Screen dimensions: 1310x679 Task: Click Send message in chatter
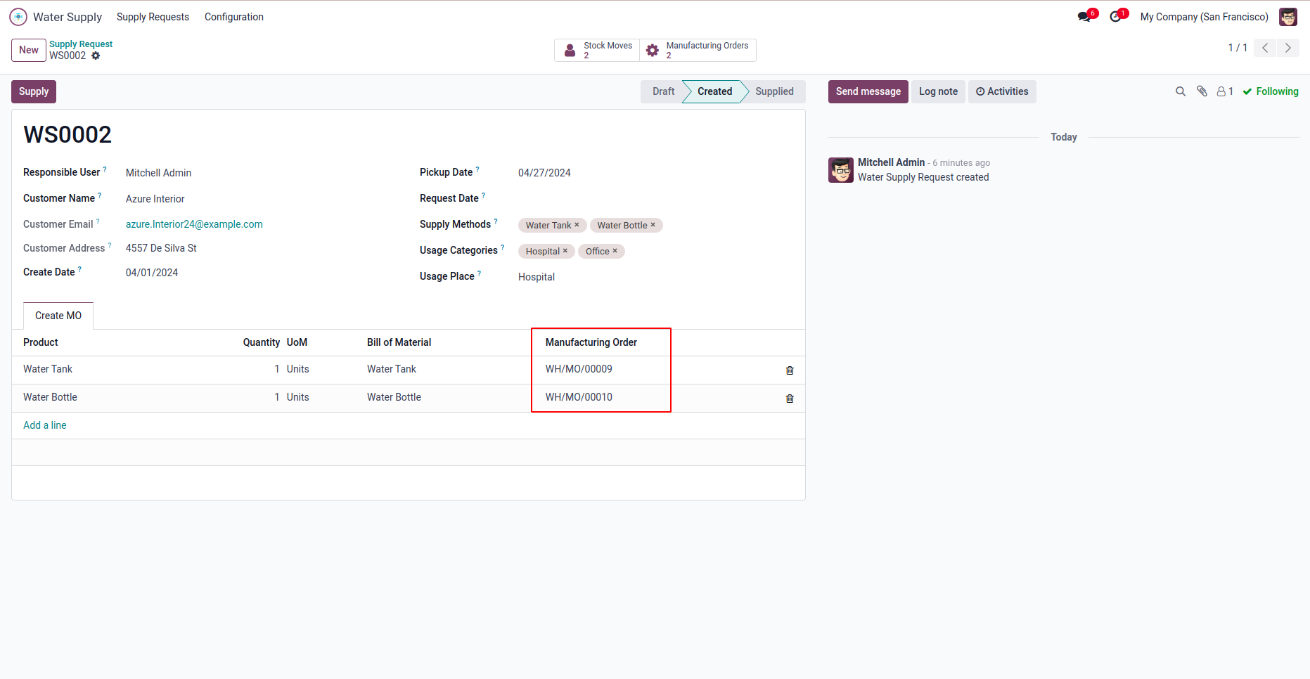(x=868, y=91)
